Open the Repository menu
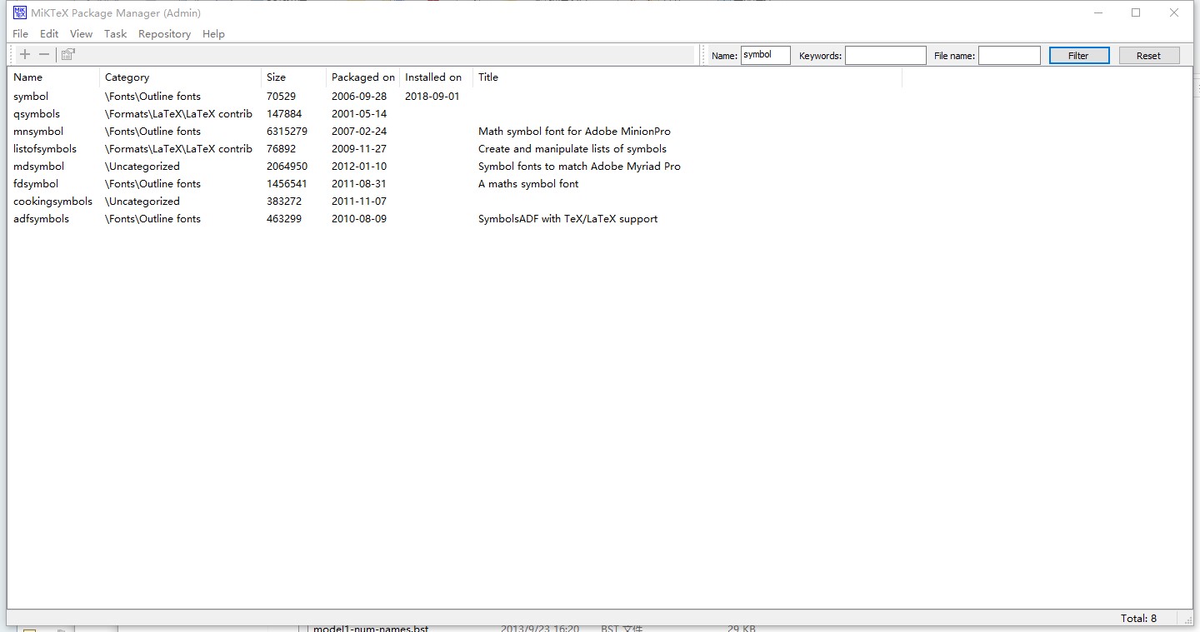Viewport: 1200px width, 632px height. tap(164, 33)
